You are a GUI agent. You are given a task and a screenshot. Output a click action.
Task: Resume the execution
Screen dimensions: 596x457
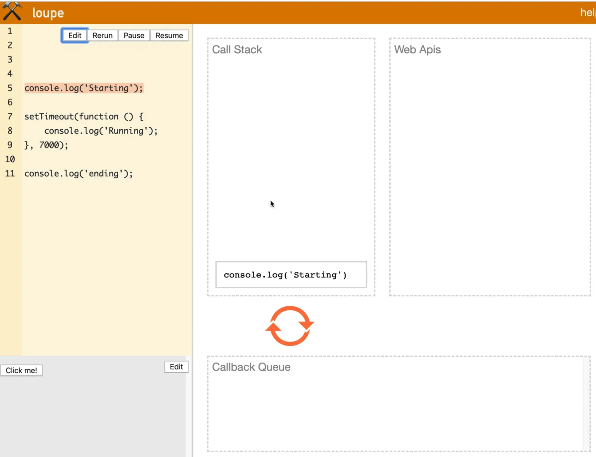click(x=169, y=36)
